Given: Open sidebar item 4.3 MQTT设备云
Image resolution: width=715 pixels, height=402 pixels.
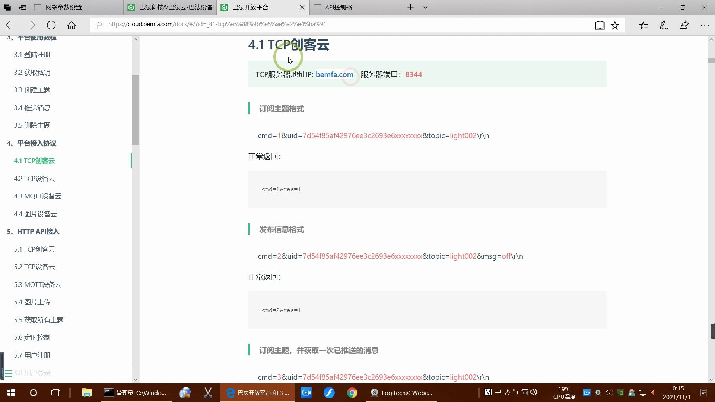Looking at the screenshot, I should [x=38, y=196].
